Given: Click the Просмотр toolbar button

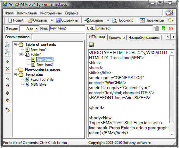Looking at the screenshot, I should 123,21.
